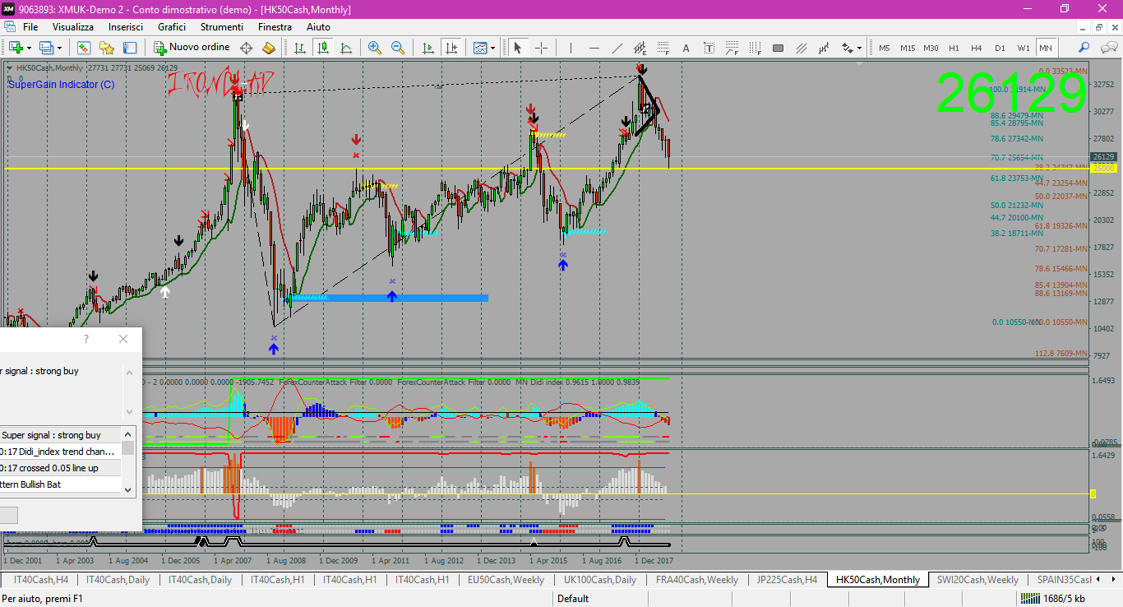The image size is (1123, 607).
Task: Switch to candlestick chart display
Action: [323, 48]
